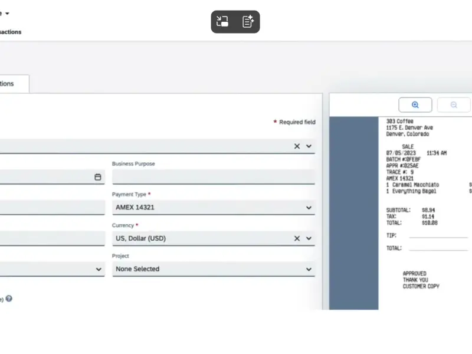Zoom in on the receipt image

[415, 105]
